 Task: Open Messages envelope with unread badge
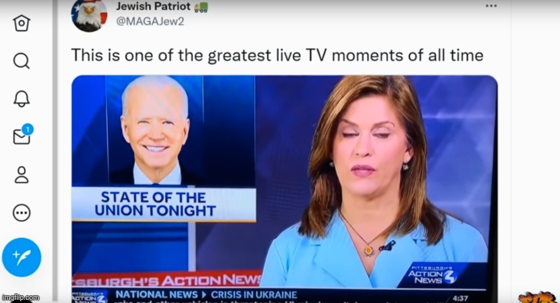(x=23, y=134)
